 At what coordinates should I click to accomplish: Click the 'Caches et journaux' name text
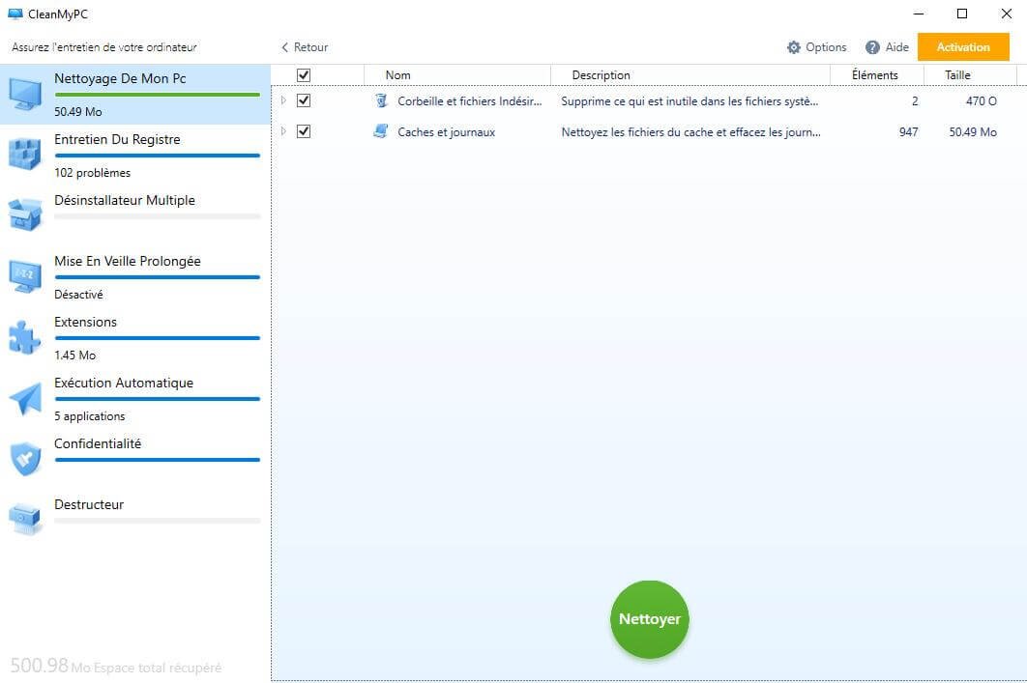446,132
